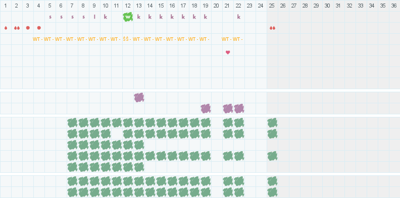The image size is (400, 198).
Task: Select the purple scribble on day 22
Action: 239,109
